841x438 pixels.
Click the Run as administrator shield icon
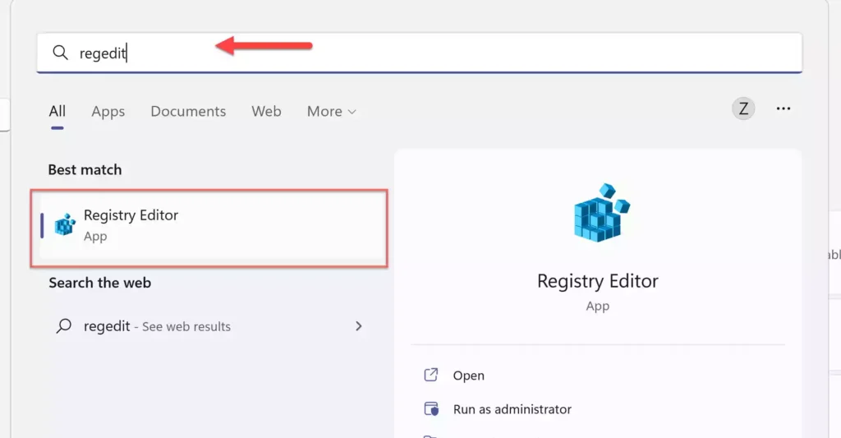tap(431, 409)
